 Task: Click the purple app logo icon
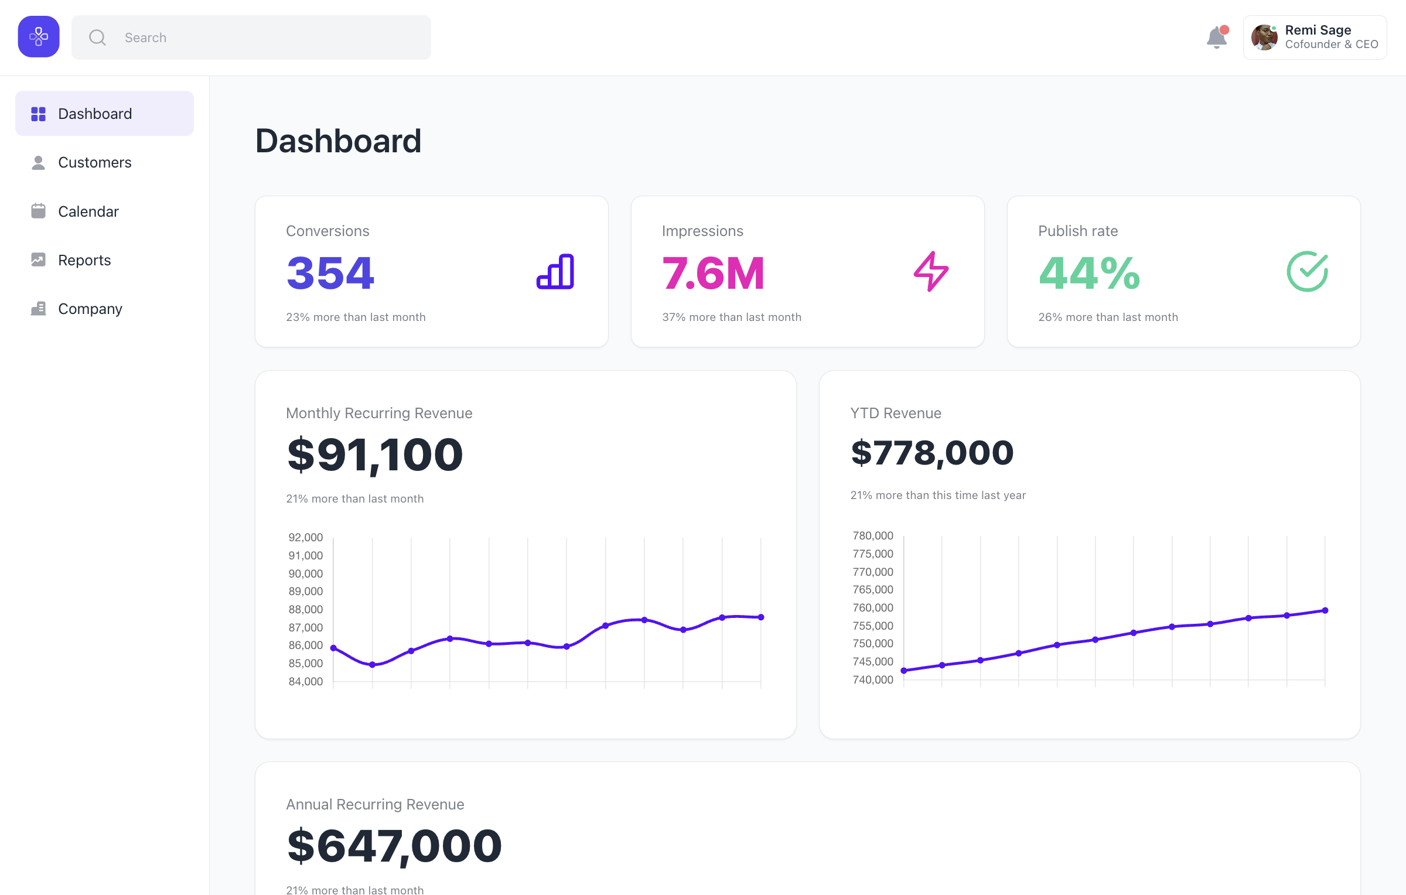click(39, 37)
